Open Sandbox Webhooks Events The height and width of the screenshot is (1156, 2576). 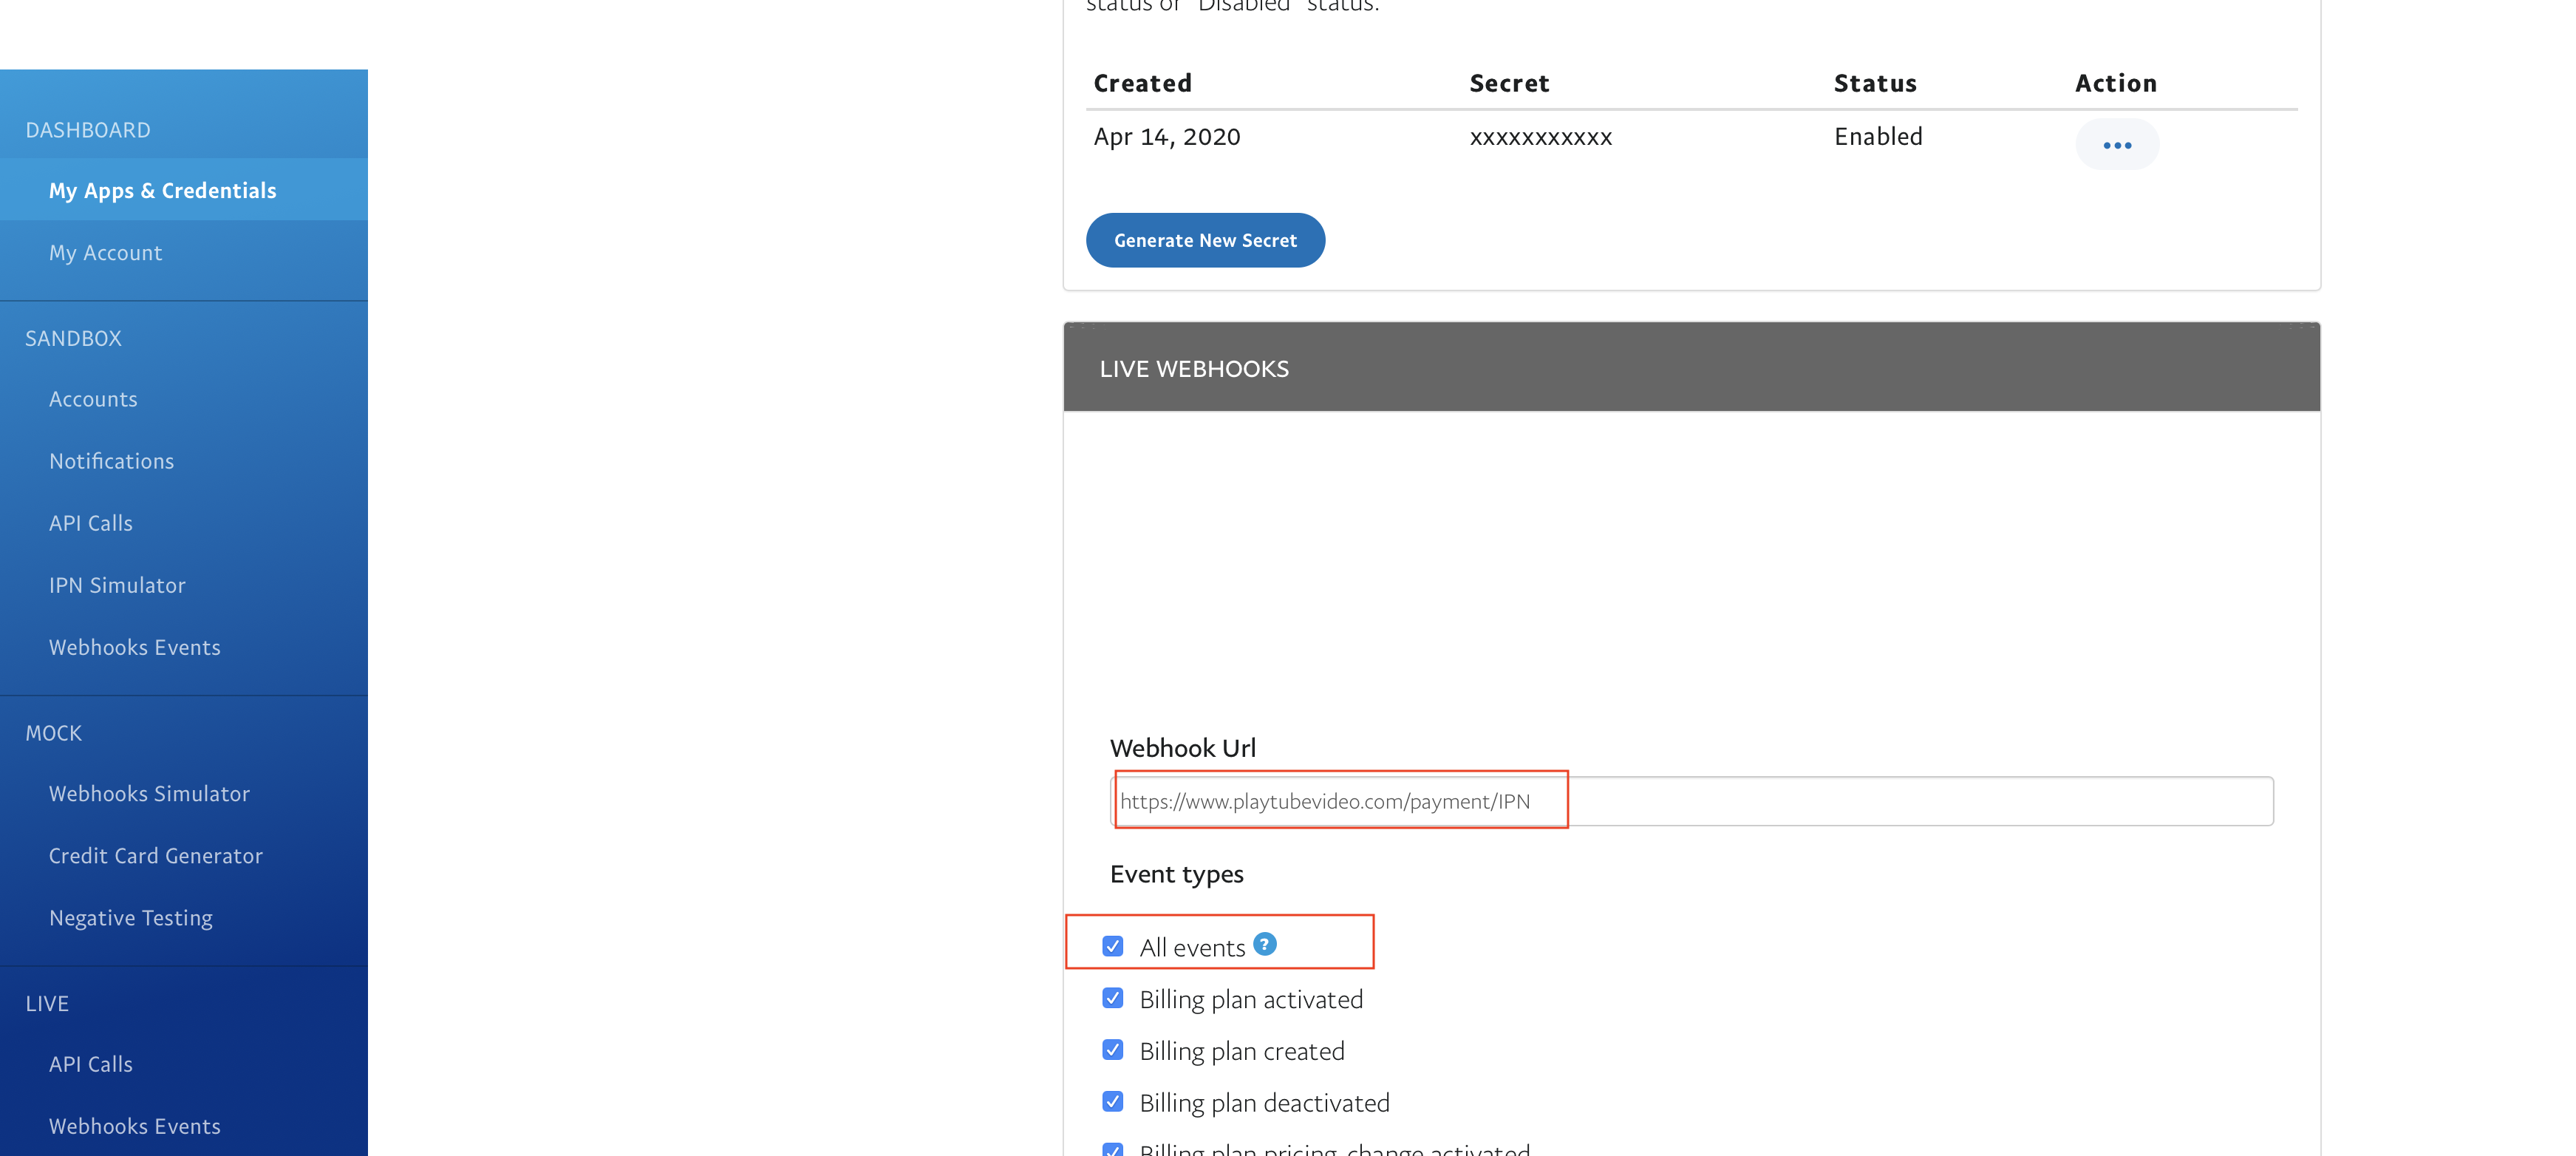pos(134,647)
